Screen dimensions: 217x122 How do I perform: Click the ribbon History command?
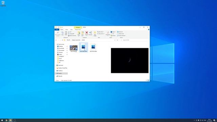pyautogui.click(x=113, y=36)
